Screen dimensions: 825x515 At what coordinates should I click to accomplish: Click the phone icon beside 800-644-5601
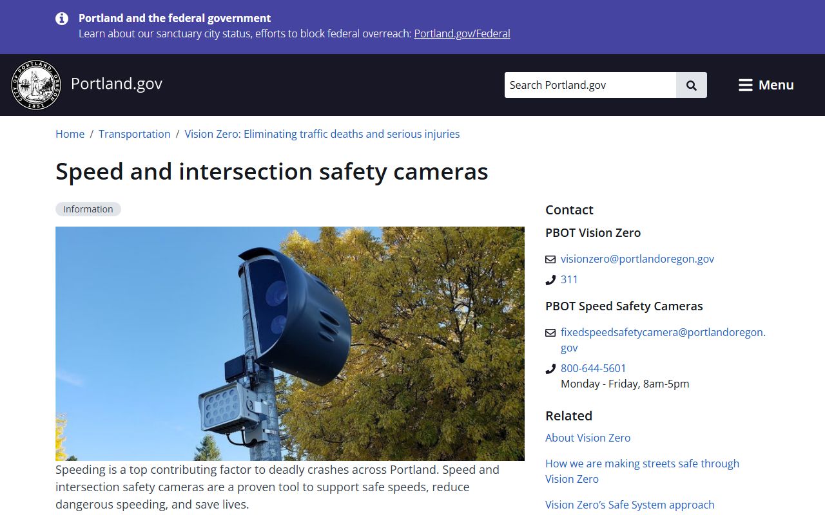point(550,369)
